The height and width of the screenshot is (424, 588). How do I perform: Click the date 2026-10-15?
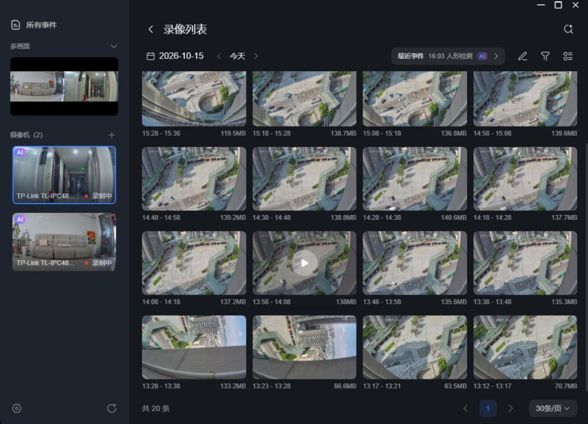tap(181, 56)
